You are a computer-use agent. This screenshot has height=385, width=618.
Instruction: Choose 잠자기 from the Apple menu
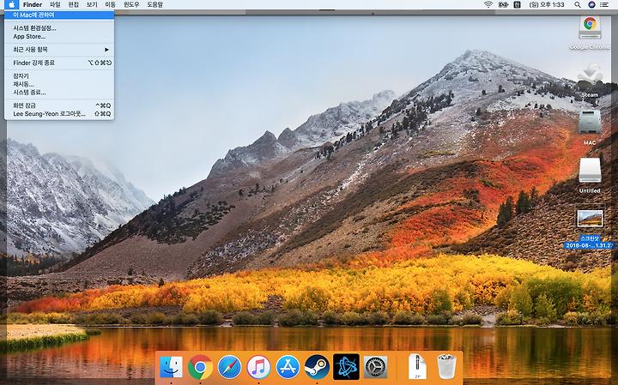(x=59, y=76)
